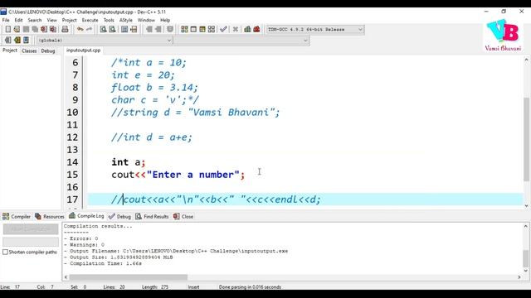Screen dimensions: 531x298
Task: Click the New file toolbar icon
Action: [x=7, y=30]
